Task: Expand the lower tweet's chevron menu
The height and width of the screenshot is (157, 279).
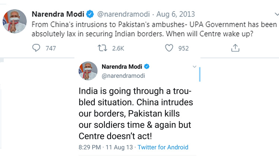Action: click(194, 67)
